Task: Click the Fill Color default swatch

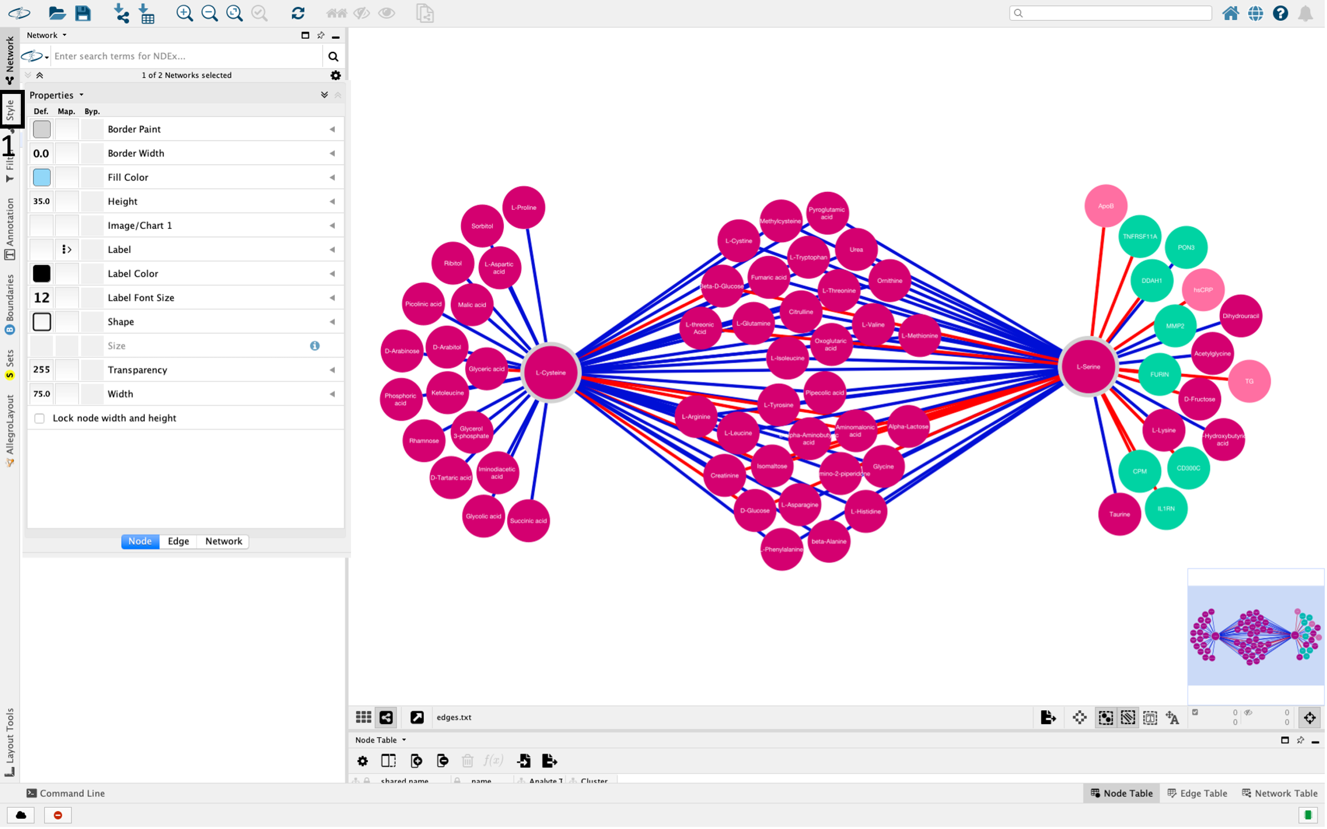Action: click(x=42, y=178)
